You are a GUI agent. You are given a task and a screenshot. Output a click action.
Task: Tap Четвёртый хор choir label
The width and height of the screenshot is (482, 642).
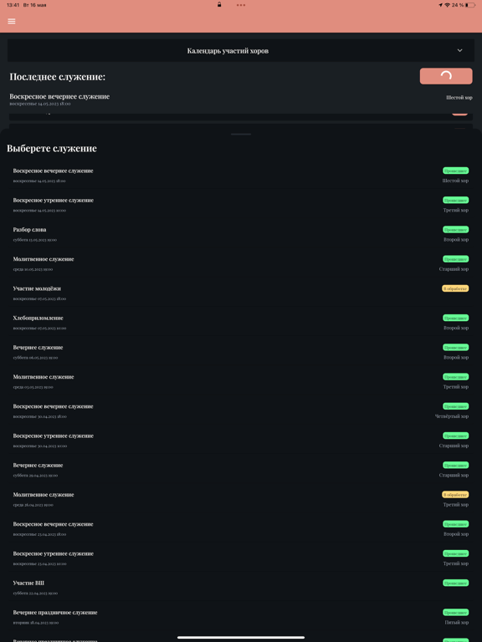tap(452, 416)
